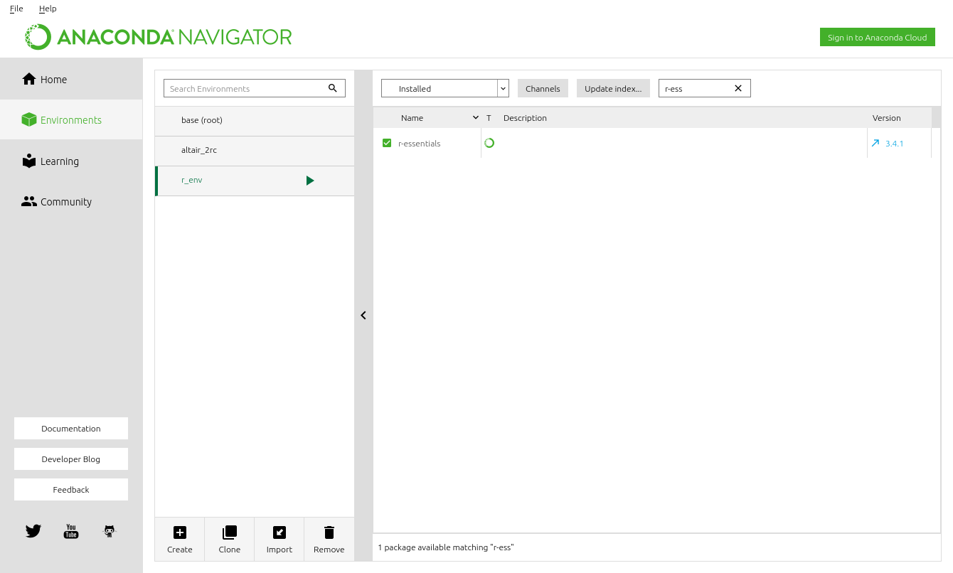The image size is (953, 573).
Task: Open the Documentation link
Action: [71, 429]
